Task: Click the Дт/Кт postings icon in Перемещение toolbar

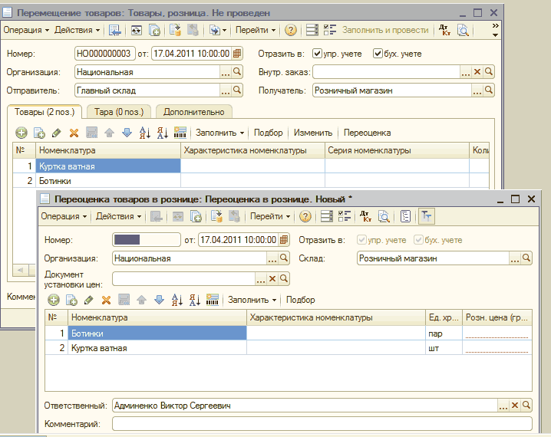Action: click(444, 30)
